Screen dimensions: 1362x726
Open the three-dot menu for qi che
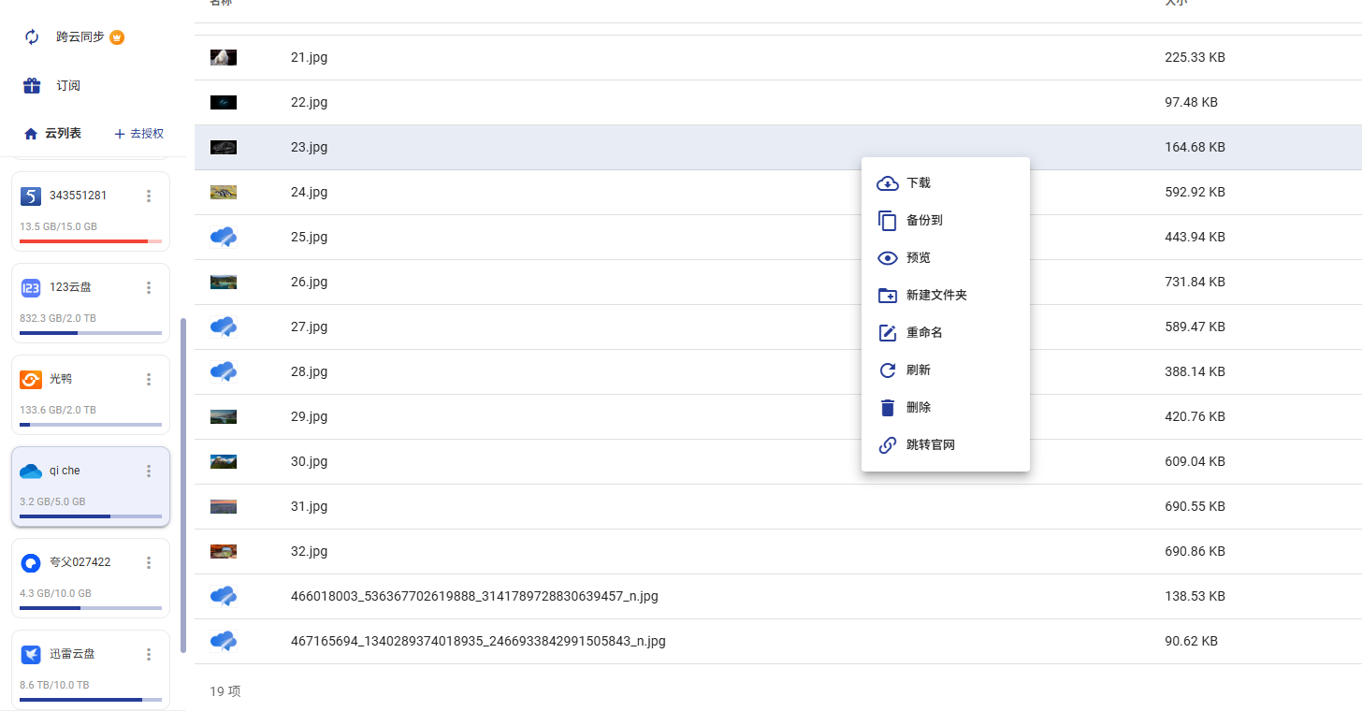[148, 471]
